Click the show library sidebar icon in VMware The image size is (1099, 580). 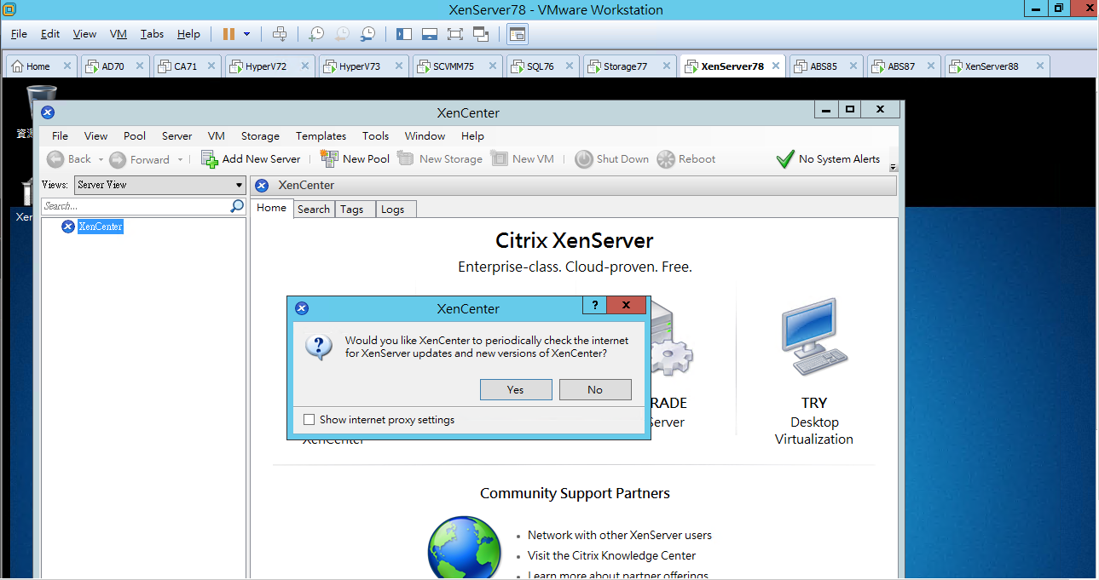click(x=404, y=34)
